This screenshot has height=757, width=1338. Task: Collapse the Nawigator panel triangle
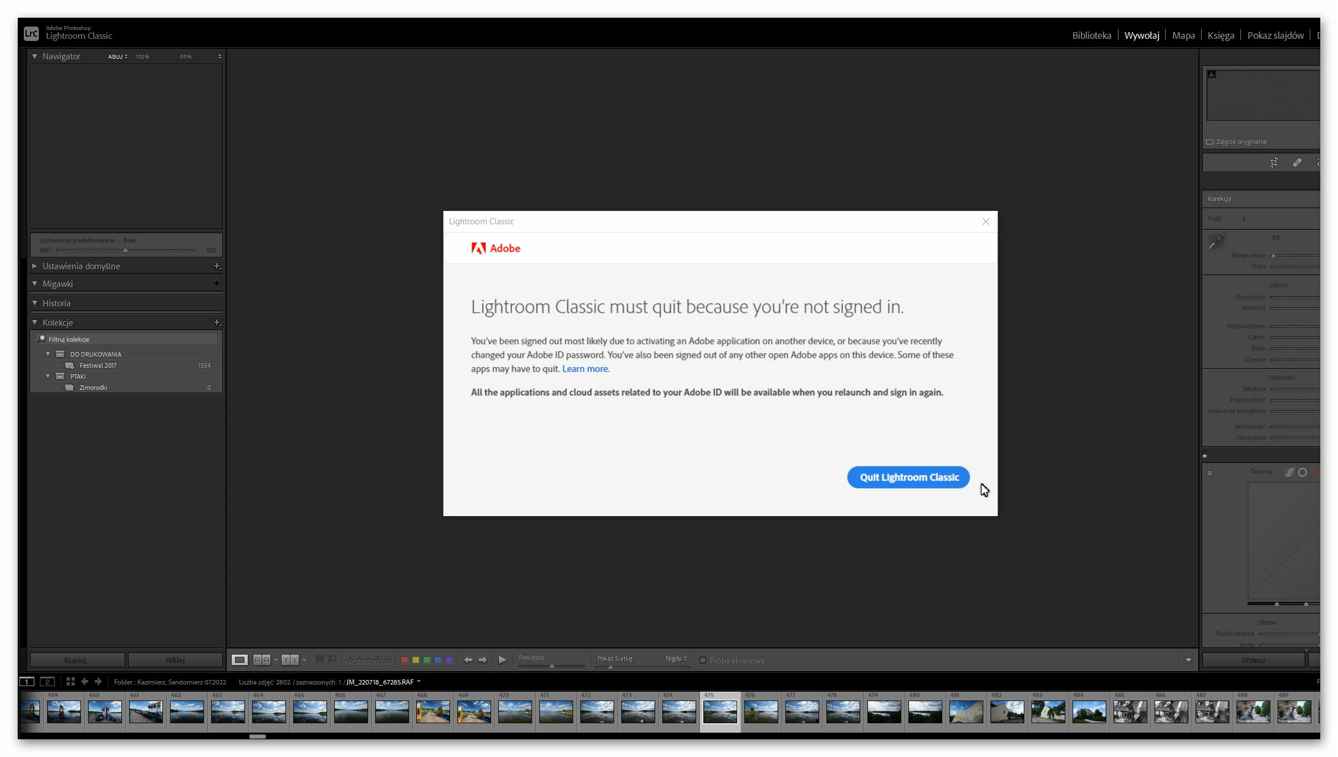point(34,56)
